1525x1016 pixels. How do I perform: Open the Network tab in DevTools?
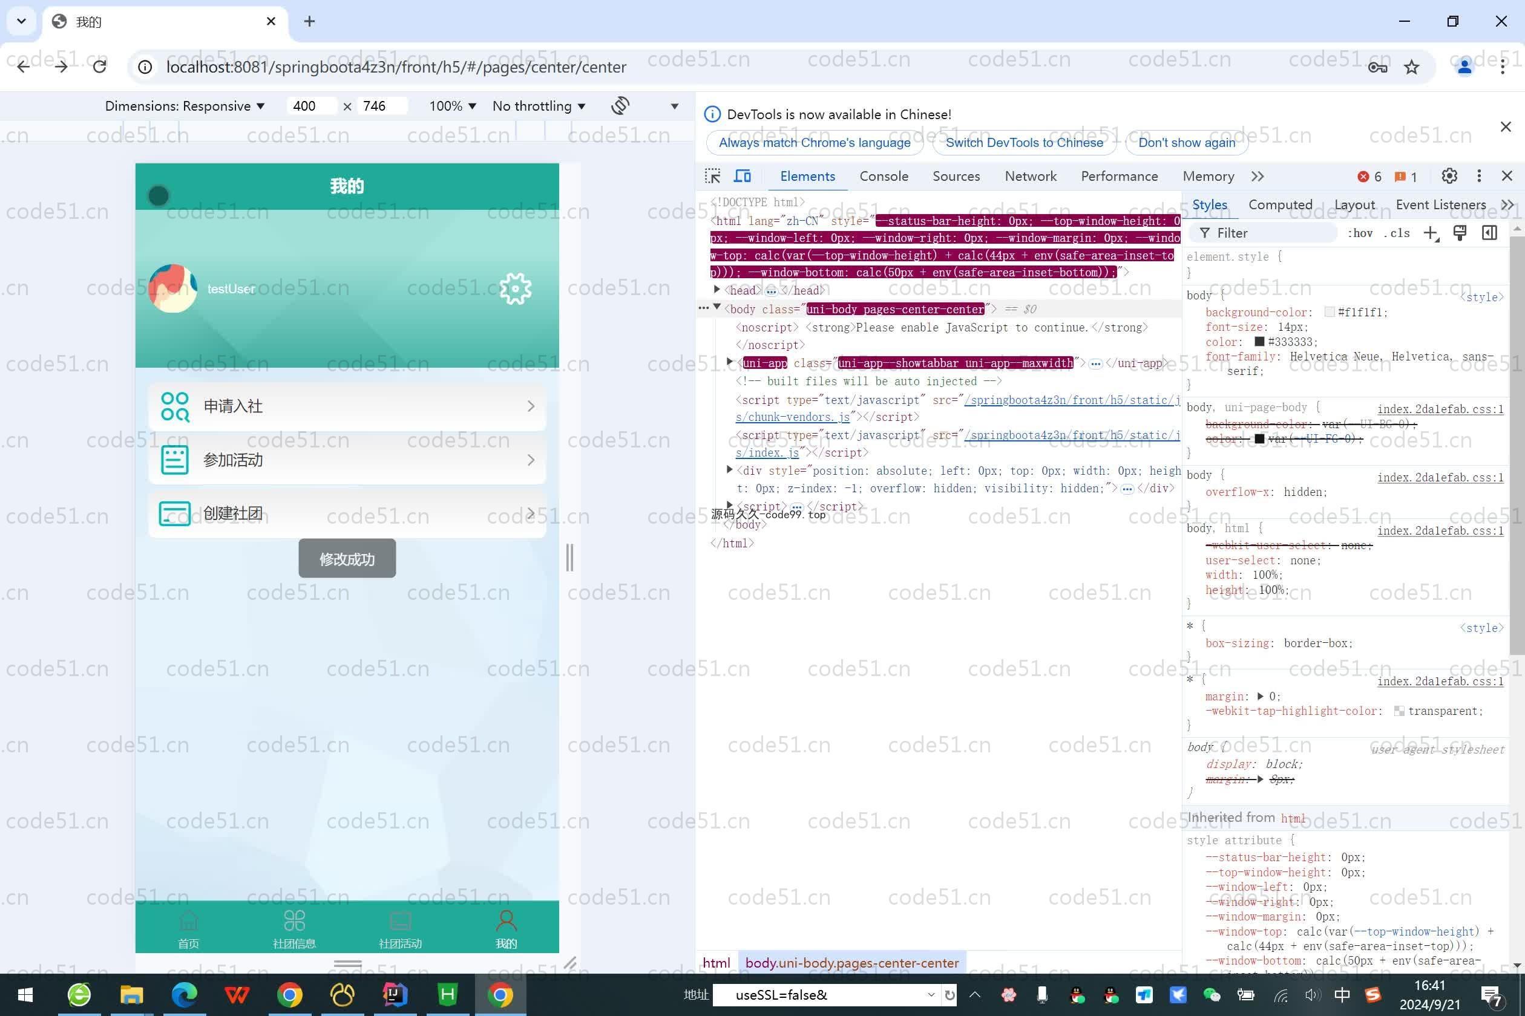[x=1030, y=176]
